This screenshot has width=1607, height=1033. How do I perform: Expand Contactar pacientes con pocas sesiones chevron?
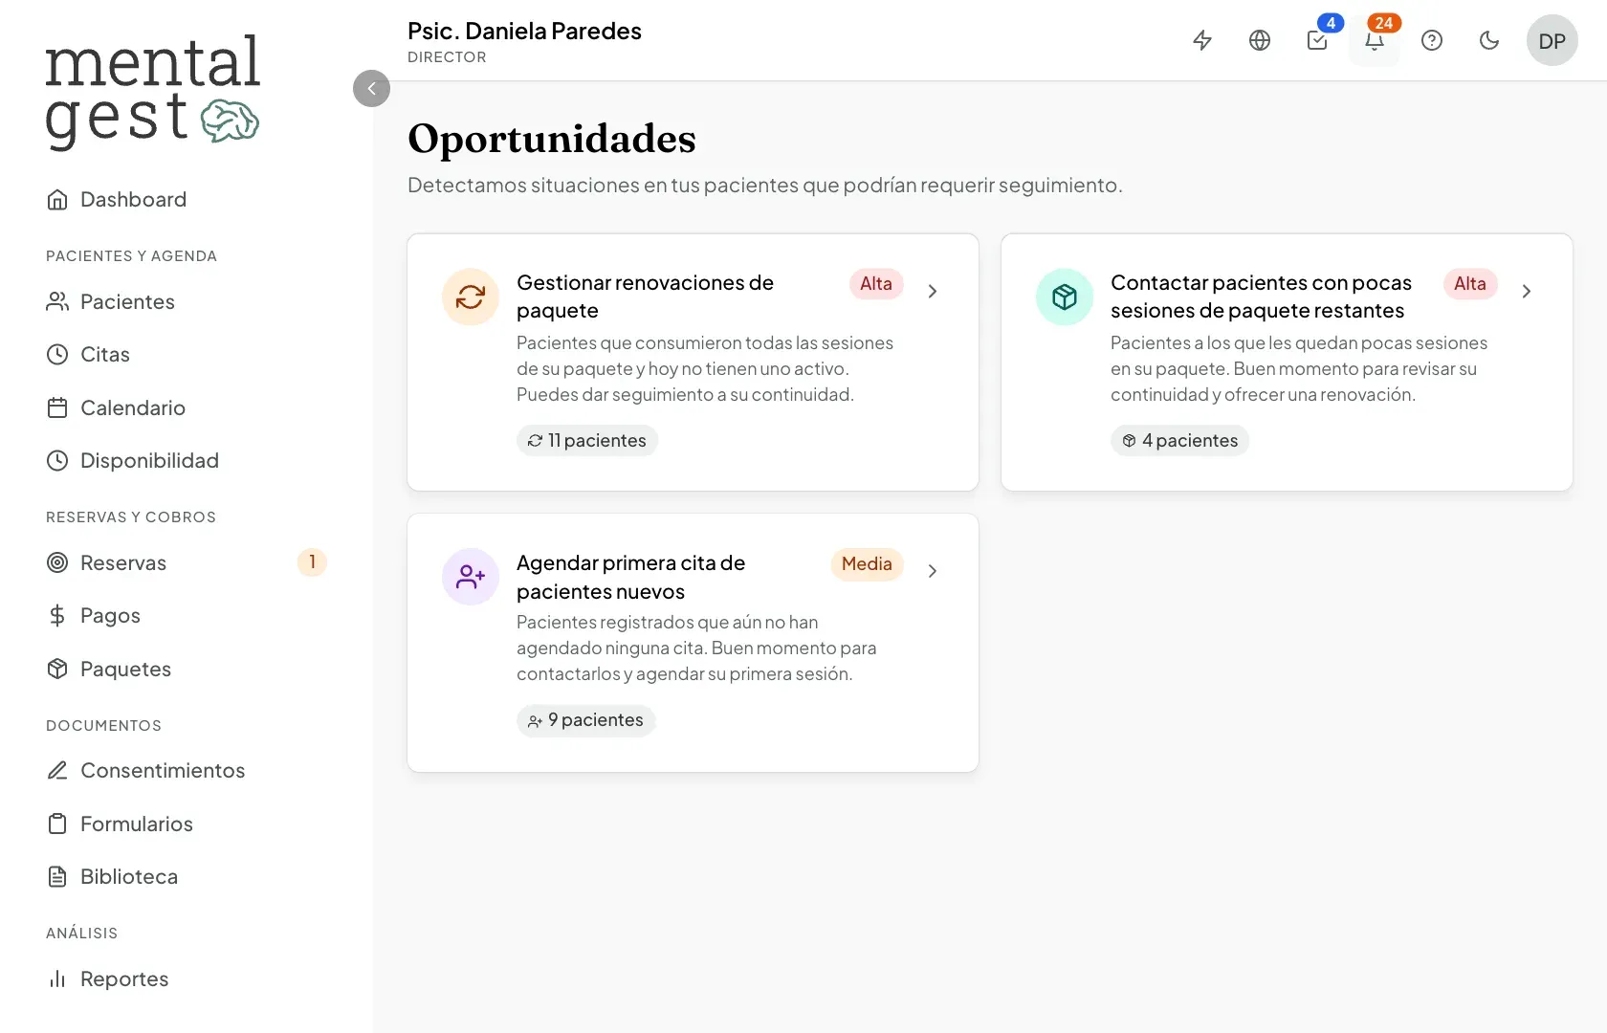(x=1527, y=291)
